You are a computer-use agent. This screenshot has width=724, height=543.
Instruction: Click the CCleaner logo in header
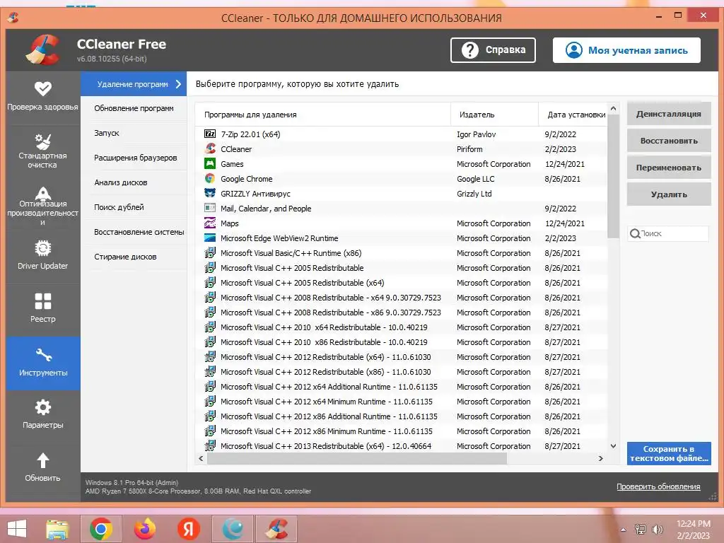point(42,49)
